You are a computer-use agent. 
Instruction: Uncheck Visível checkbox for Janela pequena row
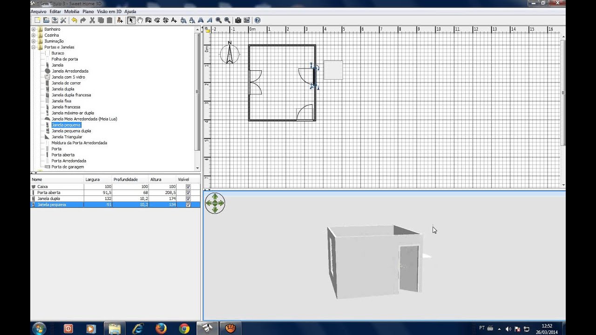(188, 205)
